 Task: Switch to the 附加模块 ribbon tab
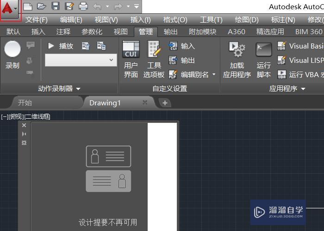(x=203, y=32)
